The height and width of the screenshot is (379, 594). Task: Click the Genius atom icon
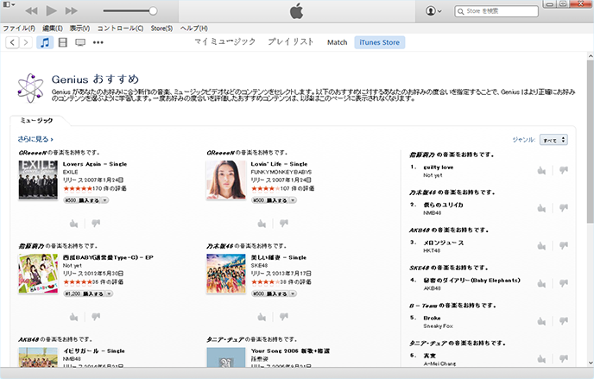tap(30, 88)
